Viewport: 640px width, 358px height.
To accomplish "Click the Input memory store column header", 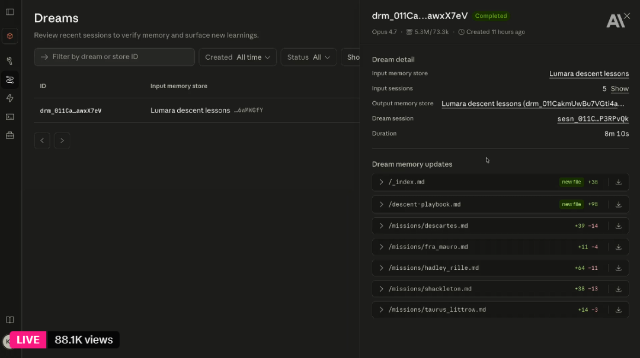I will [x=179, y=86].
